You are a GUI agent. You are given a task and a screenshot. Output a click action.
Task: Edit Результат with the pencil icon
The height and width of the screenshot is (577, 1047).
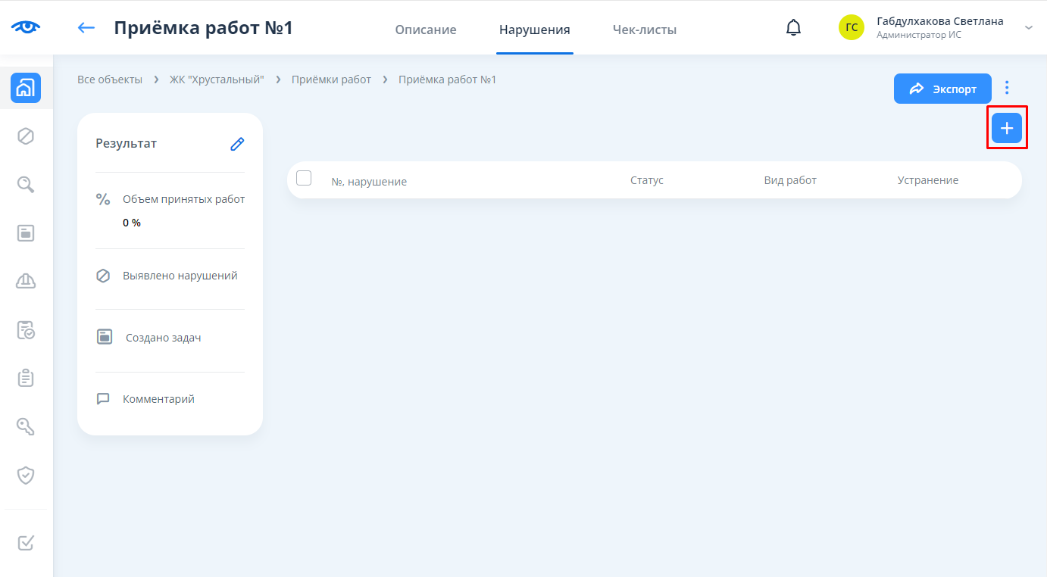tap(237, 144)
